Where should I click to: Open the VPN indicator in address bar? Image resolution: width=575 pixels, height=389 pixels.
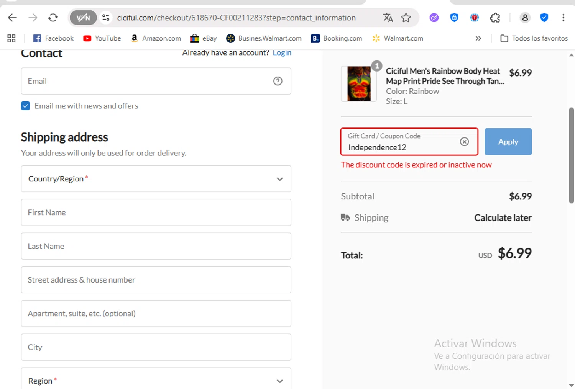(x=83, y=18)
